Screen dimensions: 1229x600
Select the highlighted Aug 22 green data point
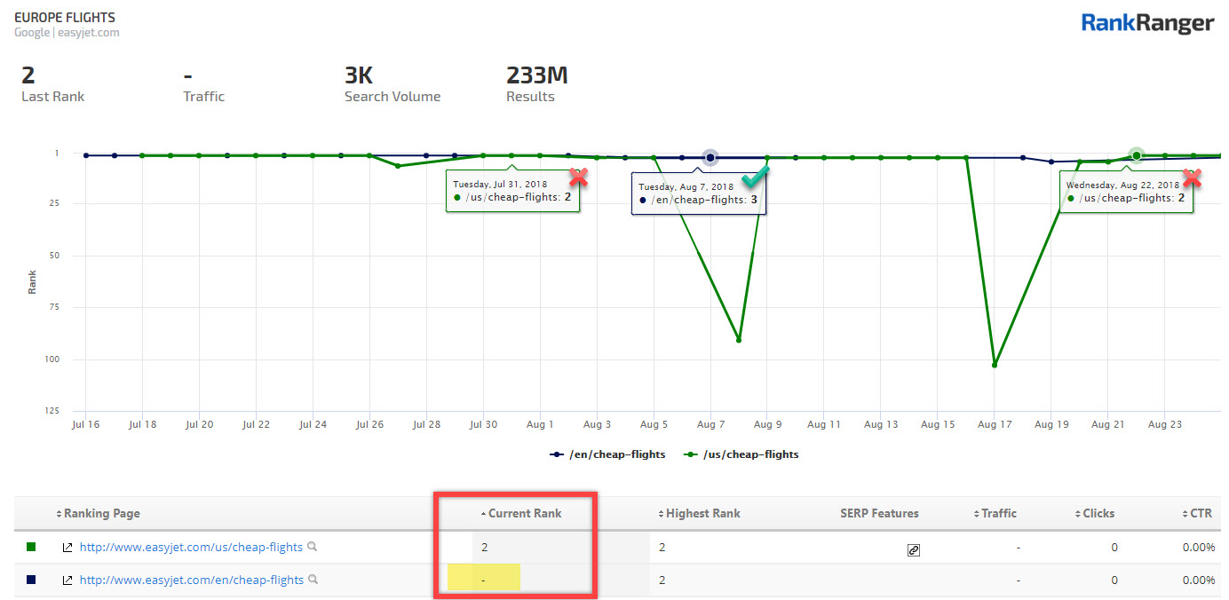(x=1137, y=155)
